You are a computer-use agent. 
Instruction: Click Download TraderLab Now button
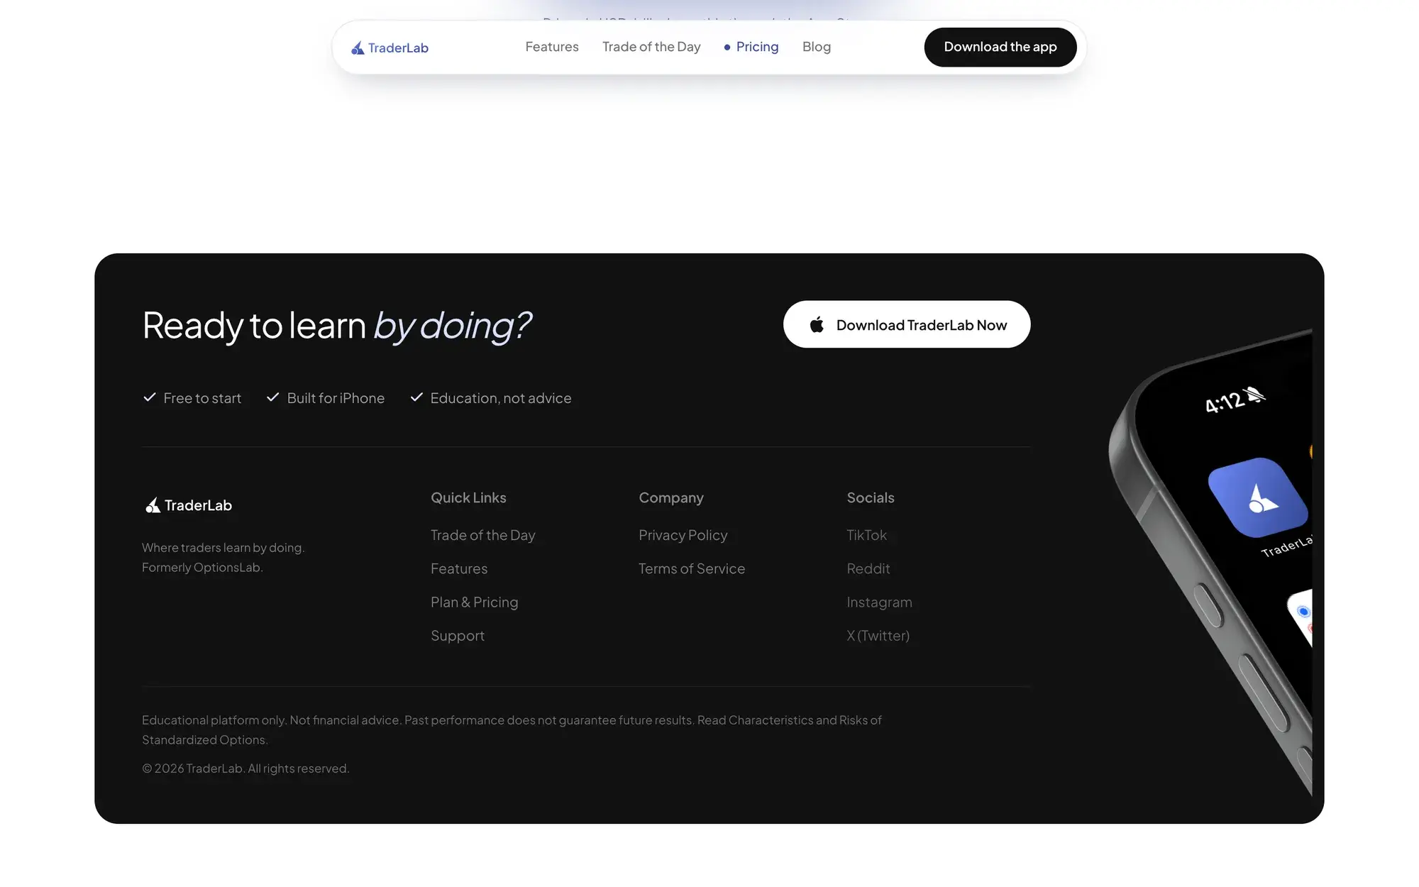click(x=907, y=324)
